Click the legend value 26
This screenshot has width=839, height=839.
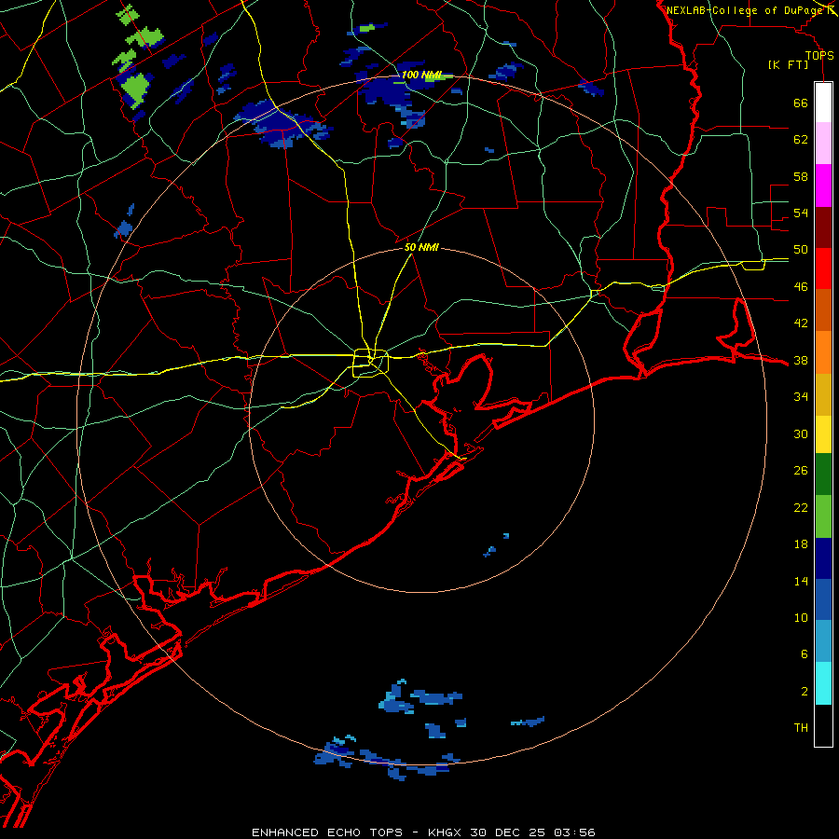(x=801, y=471)
